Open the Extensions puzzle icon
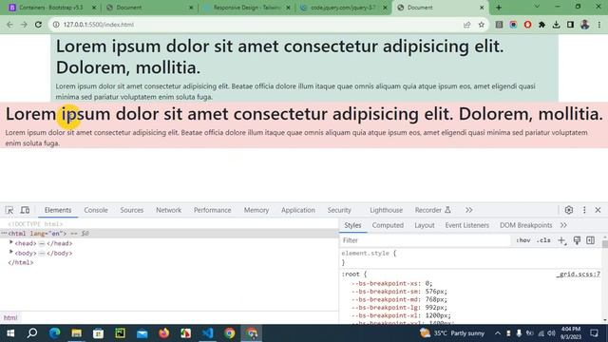This screenshot has width=608, height=342. tap(541, 25)
